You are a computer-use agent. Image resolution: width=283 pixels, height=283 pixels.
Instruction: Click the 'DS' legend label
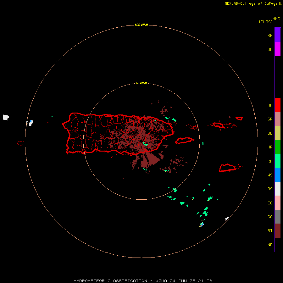coord(270,189)
